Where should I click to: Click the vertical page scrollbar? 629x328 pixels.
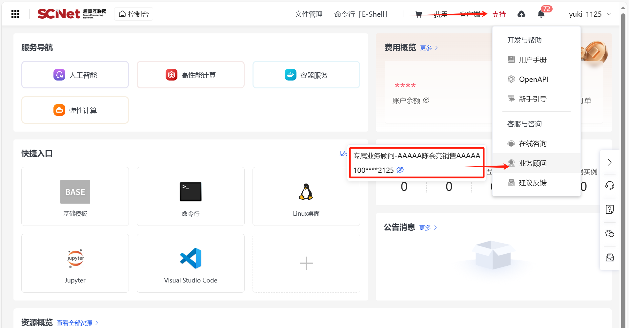click(623, 164)
